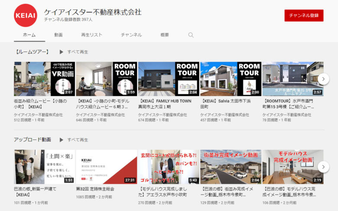Go to the チャンネル tab
The width and height of the screenshot is (338, 211).
pos(131,35)
